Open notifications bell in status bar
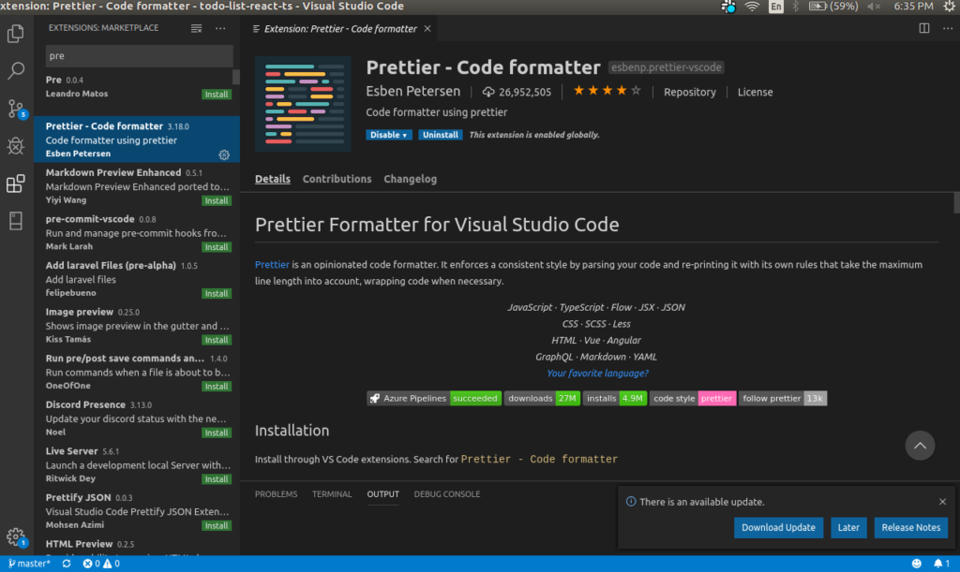The width and height of the screenshot is (960, 572). tap(941, 564)
